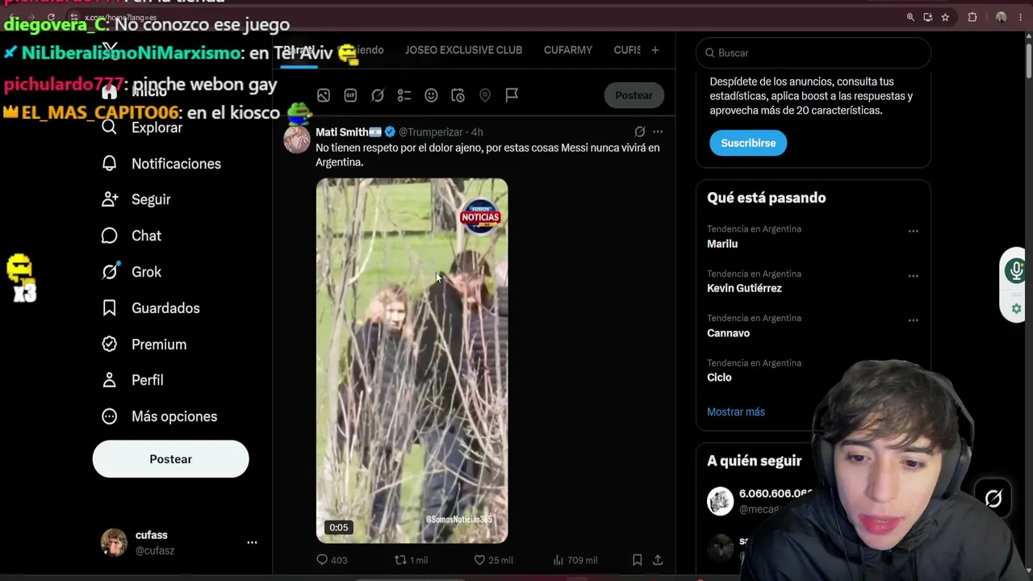Open the floating Grok button

tap(993, 499)
